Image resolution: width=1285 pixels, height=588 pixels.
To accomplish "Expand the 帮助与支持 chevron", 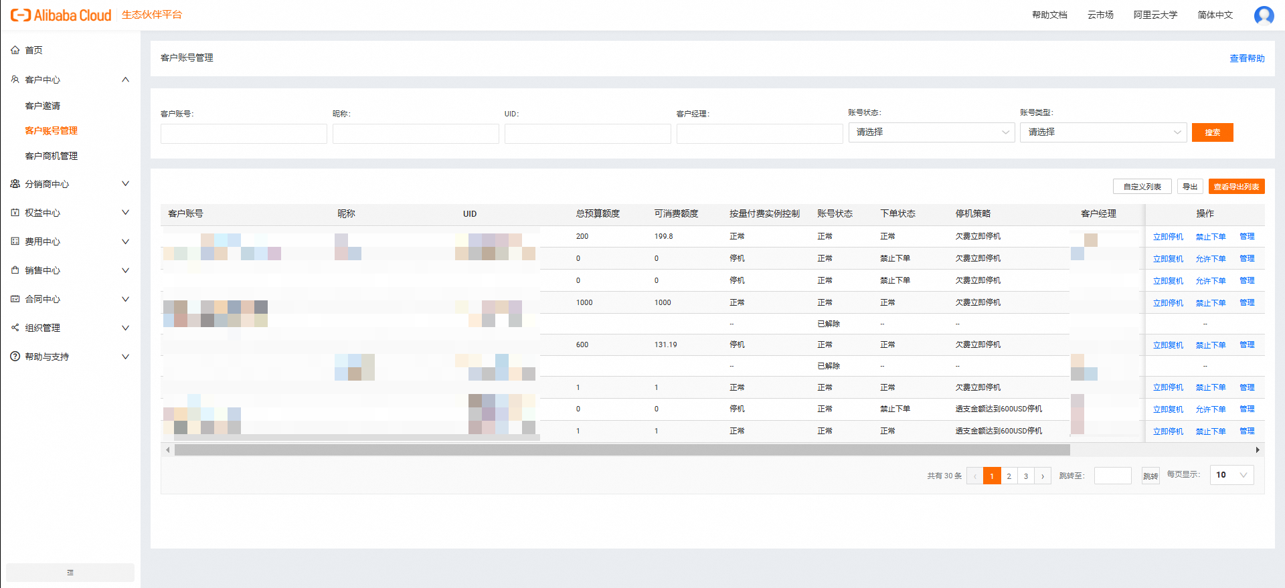I will [x=125, y=357].
